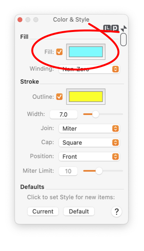Click the two-triangle collapse icon
The width and height of the screenshot is (144, 251).
click(x=124, y=29)
